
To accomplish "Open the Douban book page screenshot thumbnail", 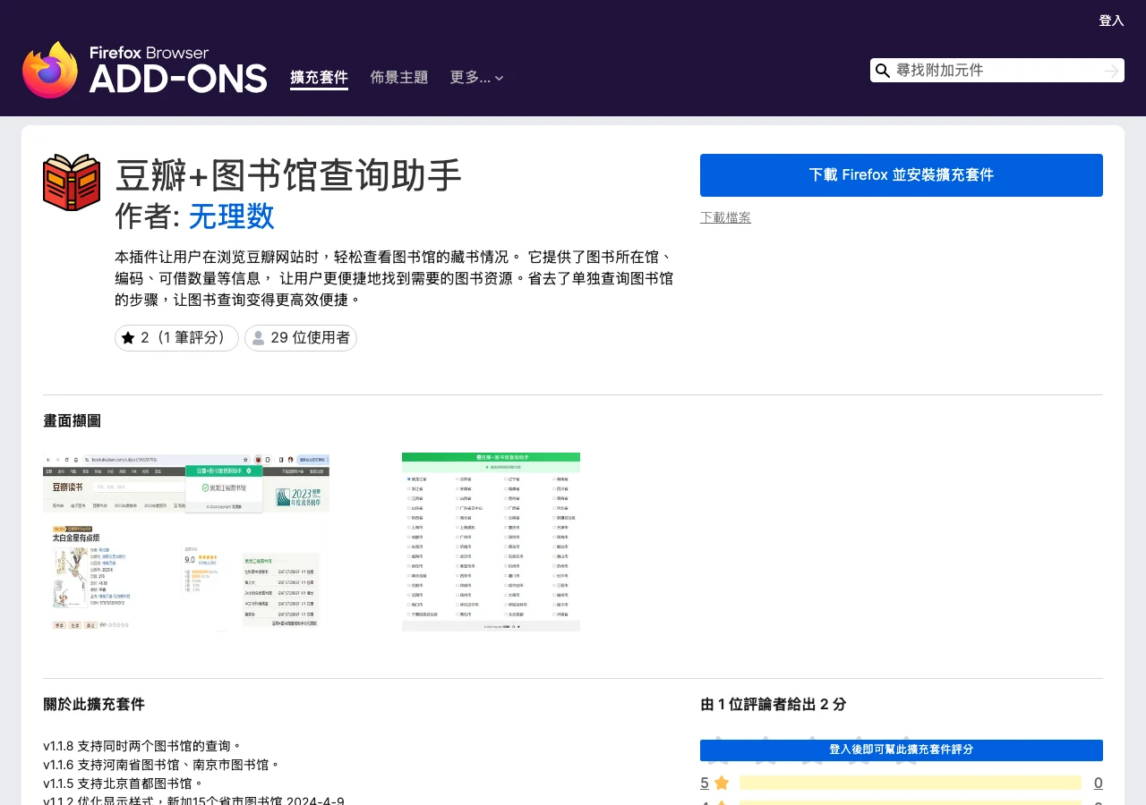I will coord(186,542).
